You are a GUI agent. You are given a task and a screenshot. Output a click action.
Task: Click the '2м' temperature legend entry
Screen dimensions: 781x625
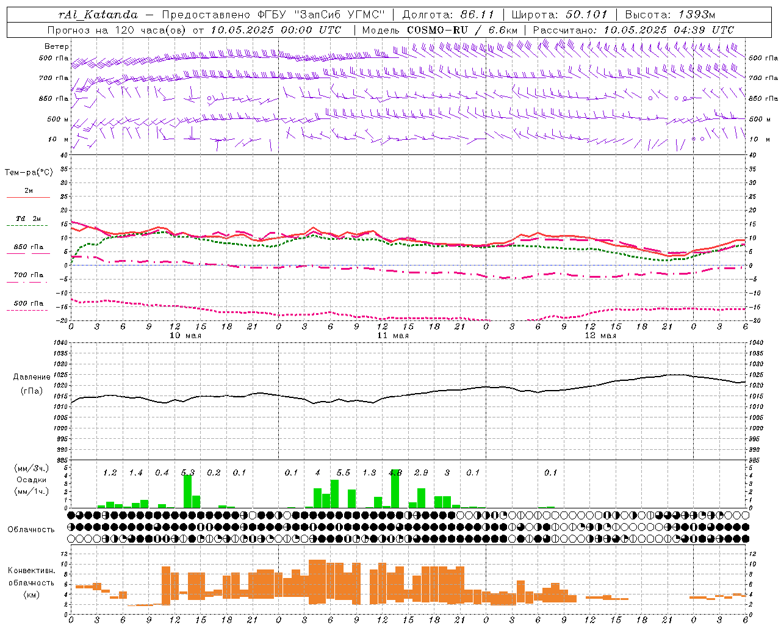click(x=29, y=191)
